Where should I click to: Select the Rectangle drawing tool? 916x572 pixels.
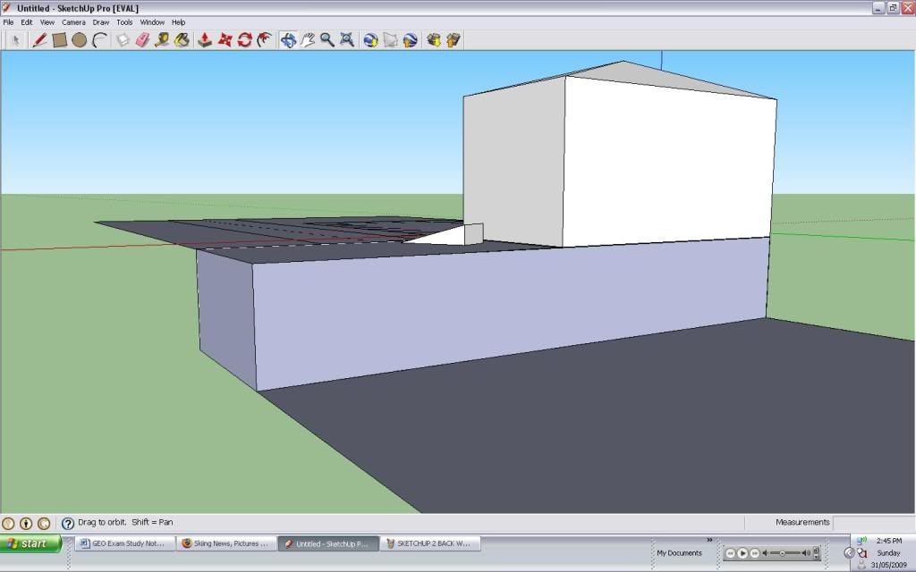click(59, 39)
